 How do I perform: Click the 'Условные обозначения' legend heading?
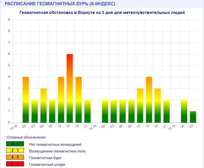(x=26, y=137)
